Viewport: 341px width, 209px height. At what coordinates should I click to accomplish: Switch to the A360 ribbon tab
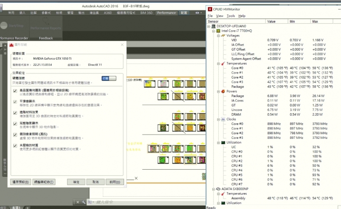(108, 13)
